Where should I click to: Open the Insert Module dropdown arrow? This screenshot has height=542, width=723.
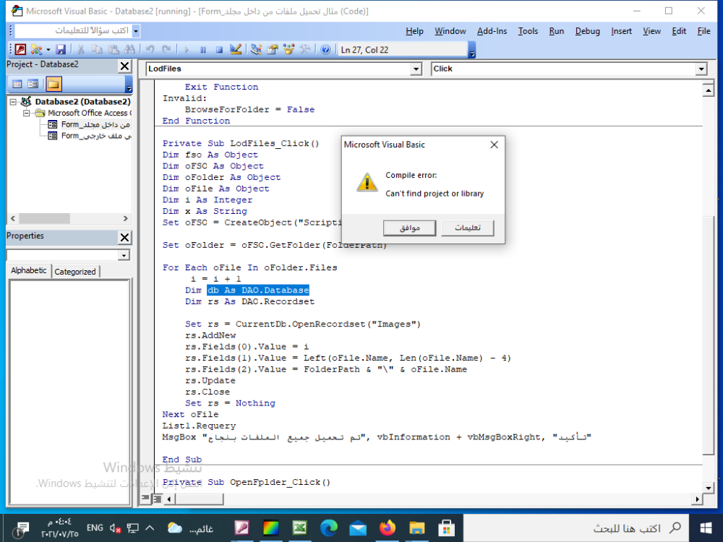(x=48, y=49)
